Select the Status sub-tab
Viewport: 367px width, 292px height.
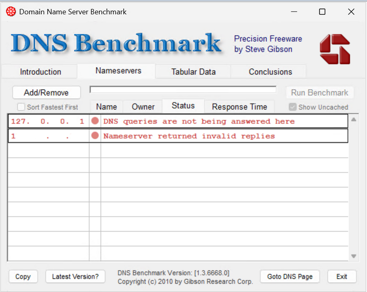click(183, 106)
